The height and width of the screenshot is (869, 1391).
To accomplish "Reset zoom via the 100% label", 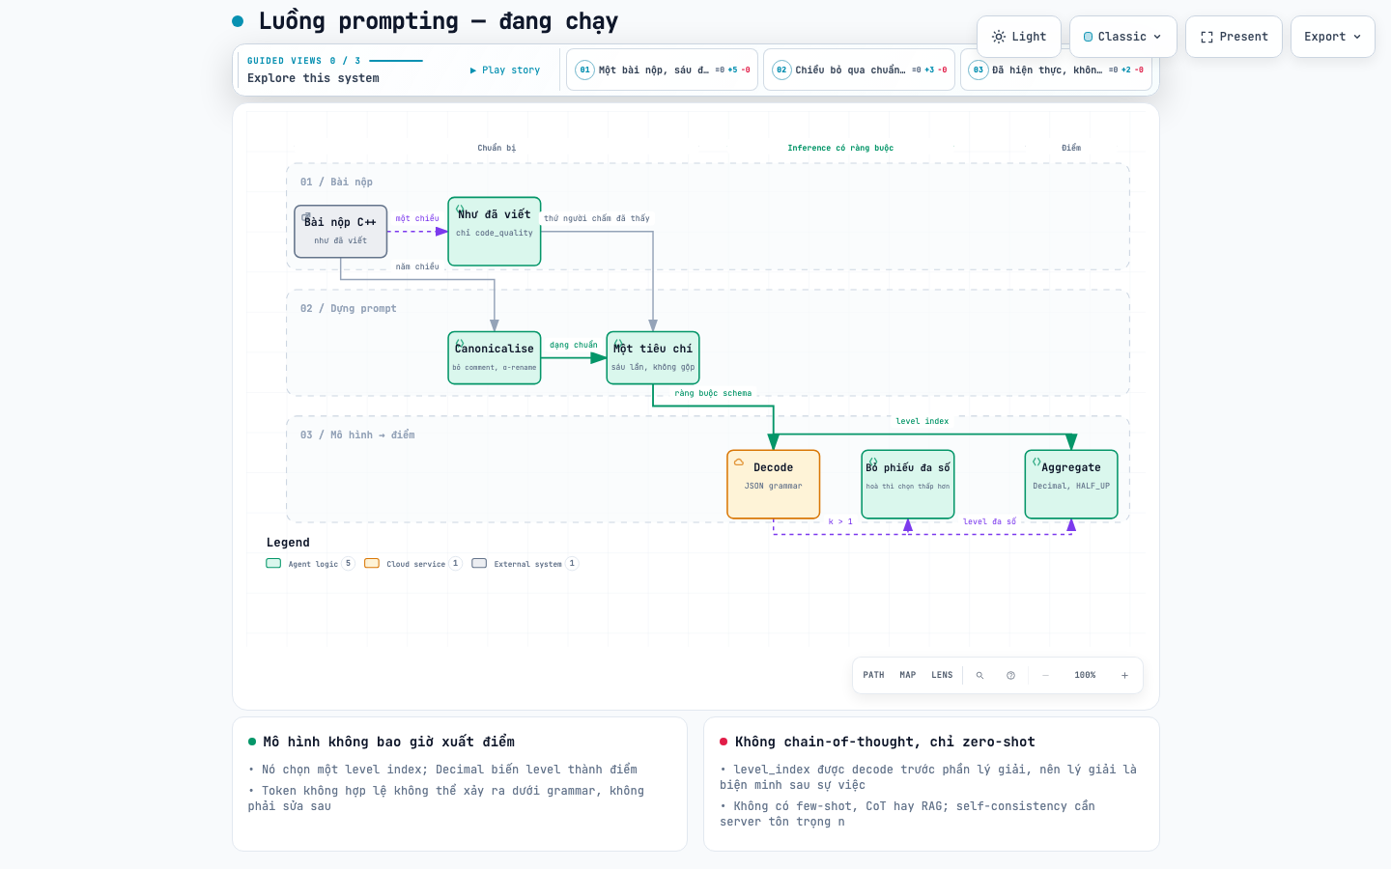I will click(x=1085, y=676).
